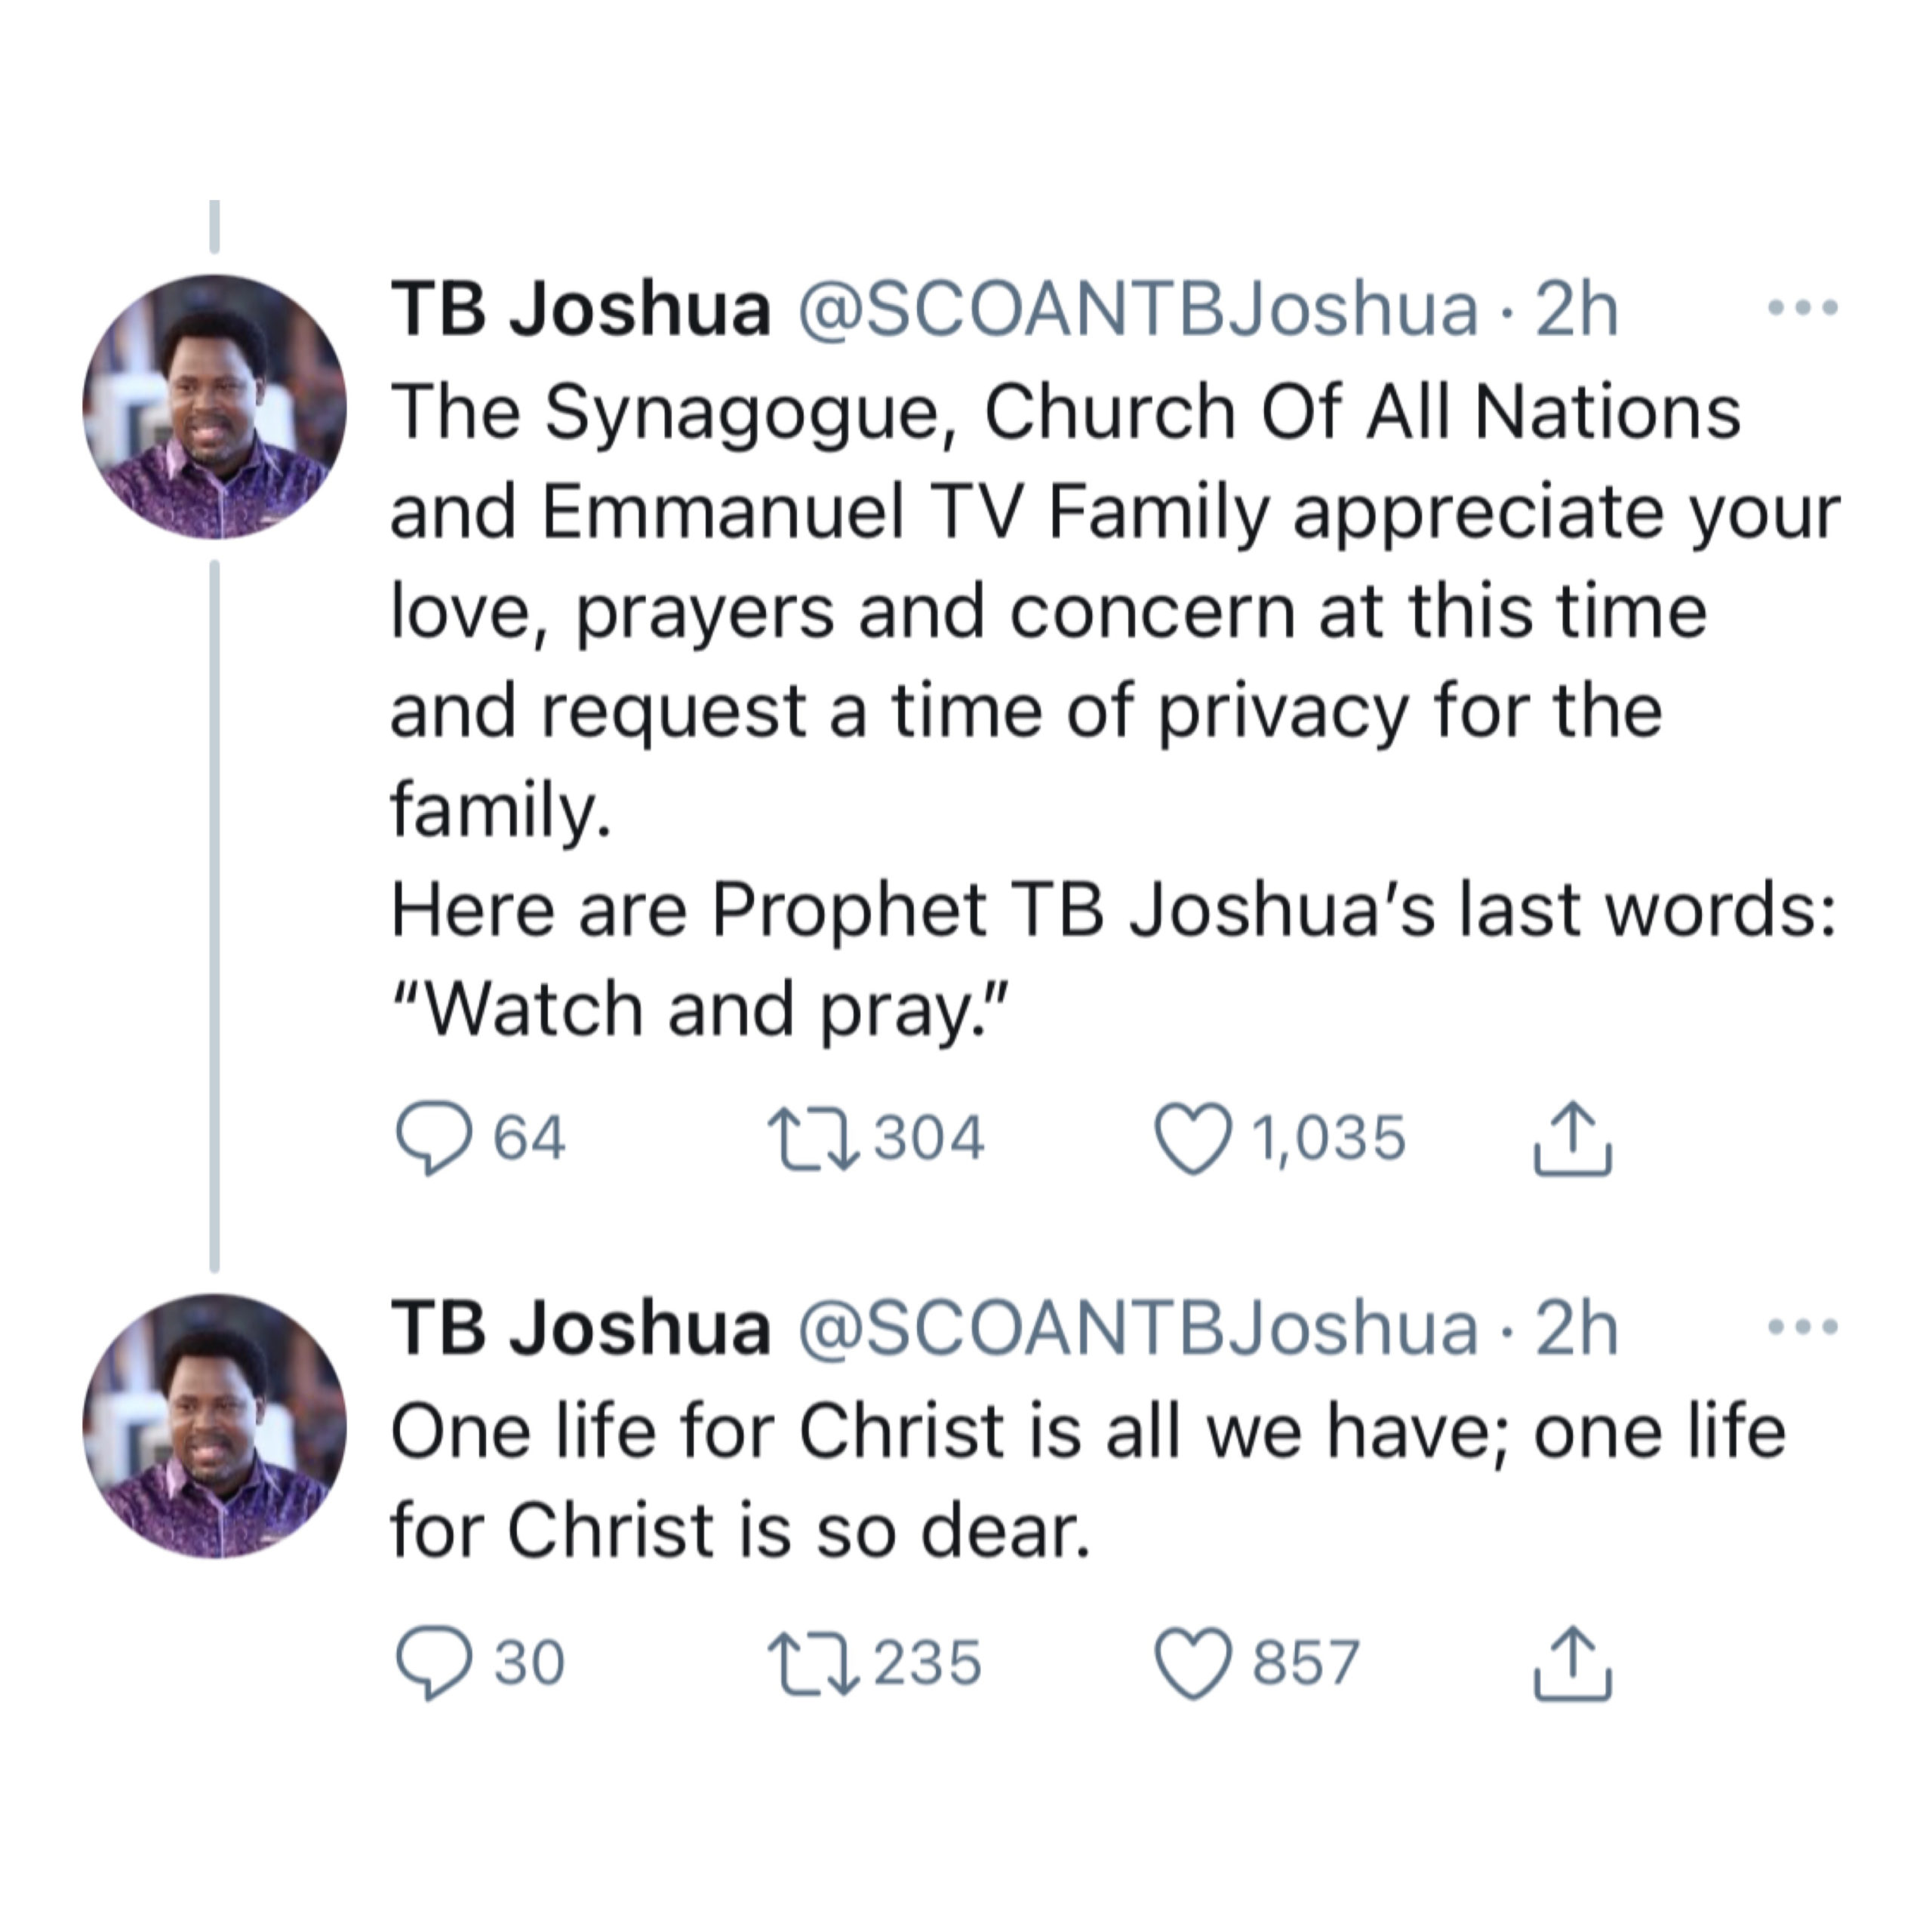Open more options on the first tweet

coord(1802,307)
